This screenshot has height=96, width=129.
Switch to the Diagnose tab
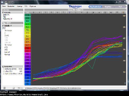point(108,7)
